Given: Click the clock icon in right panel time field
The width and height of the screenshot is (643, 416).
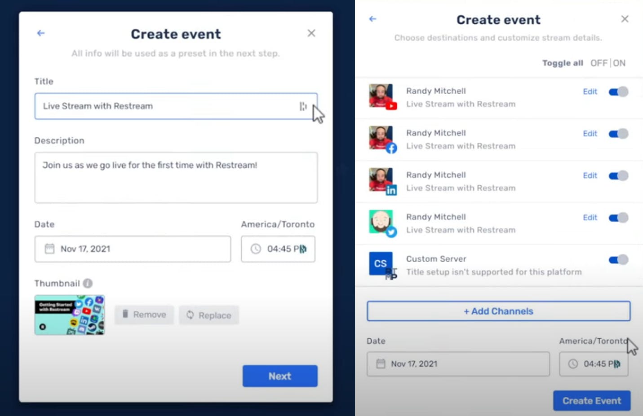Looking at the screenshot, I should tap(573, 363).
